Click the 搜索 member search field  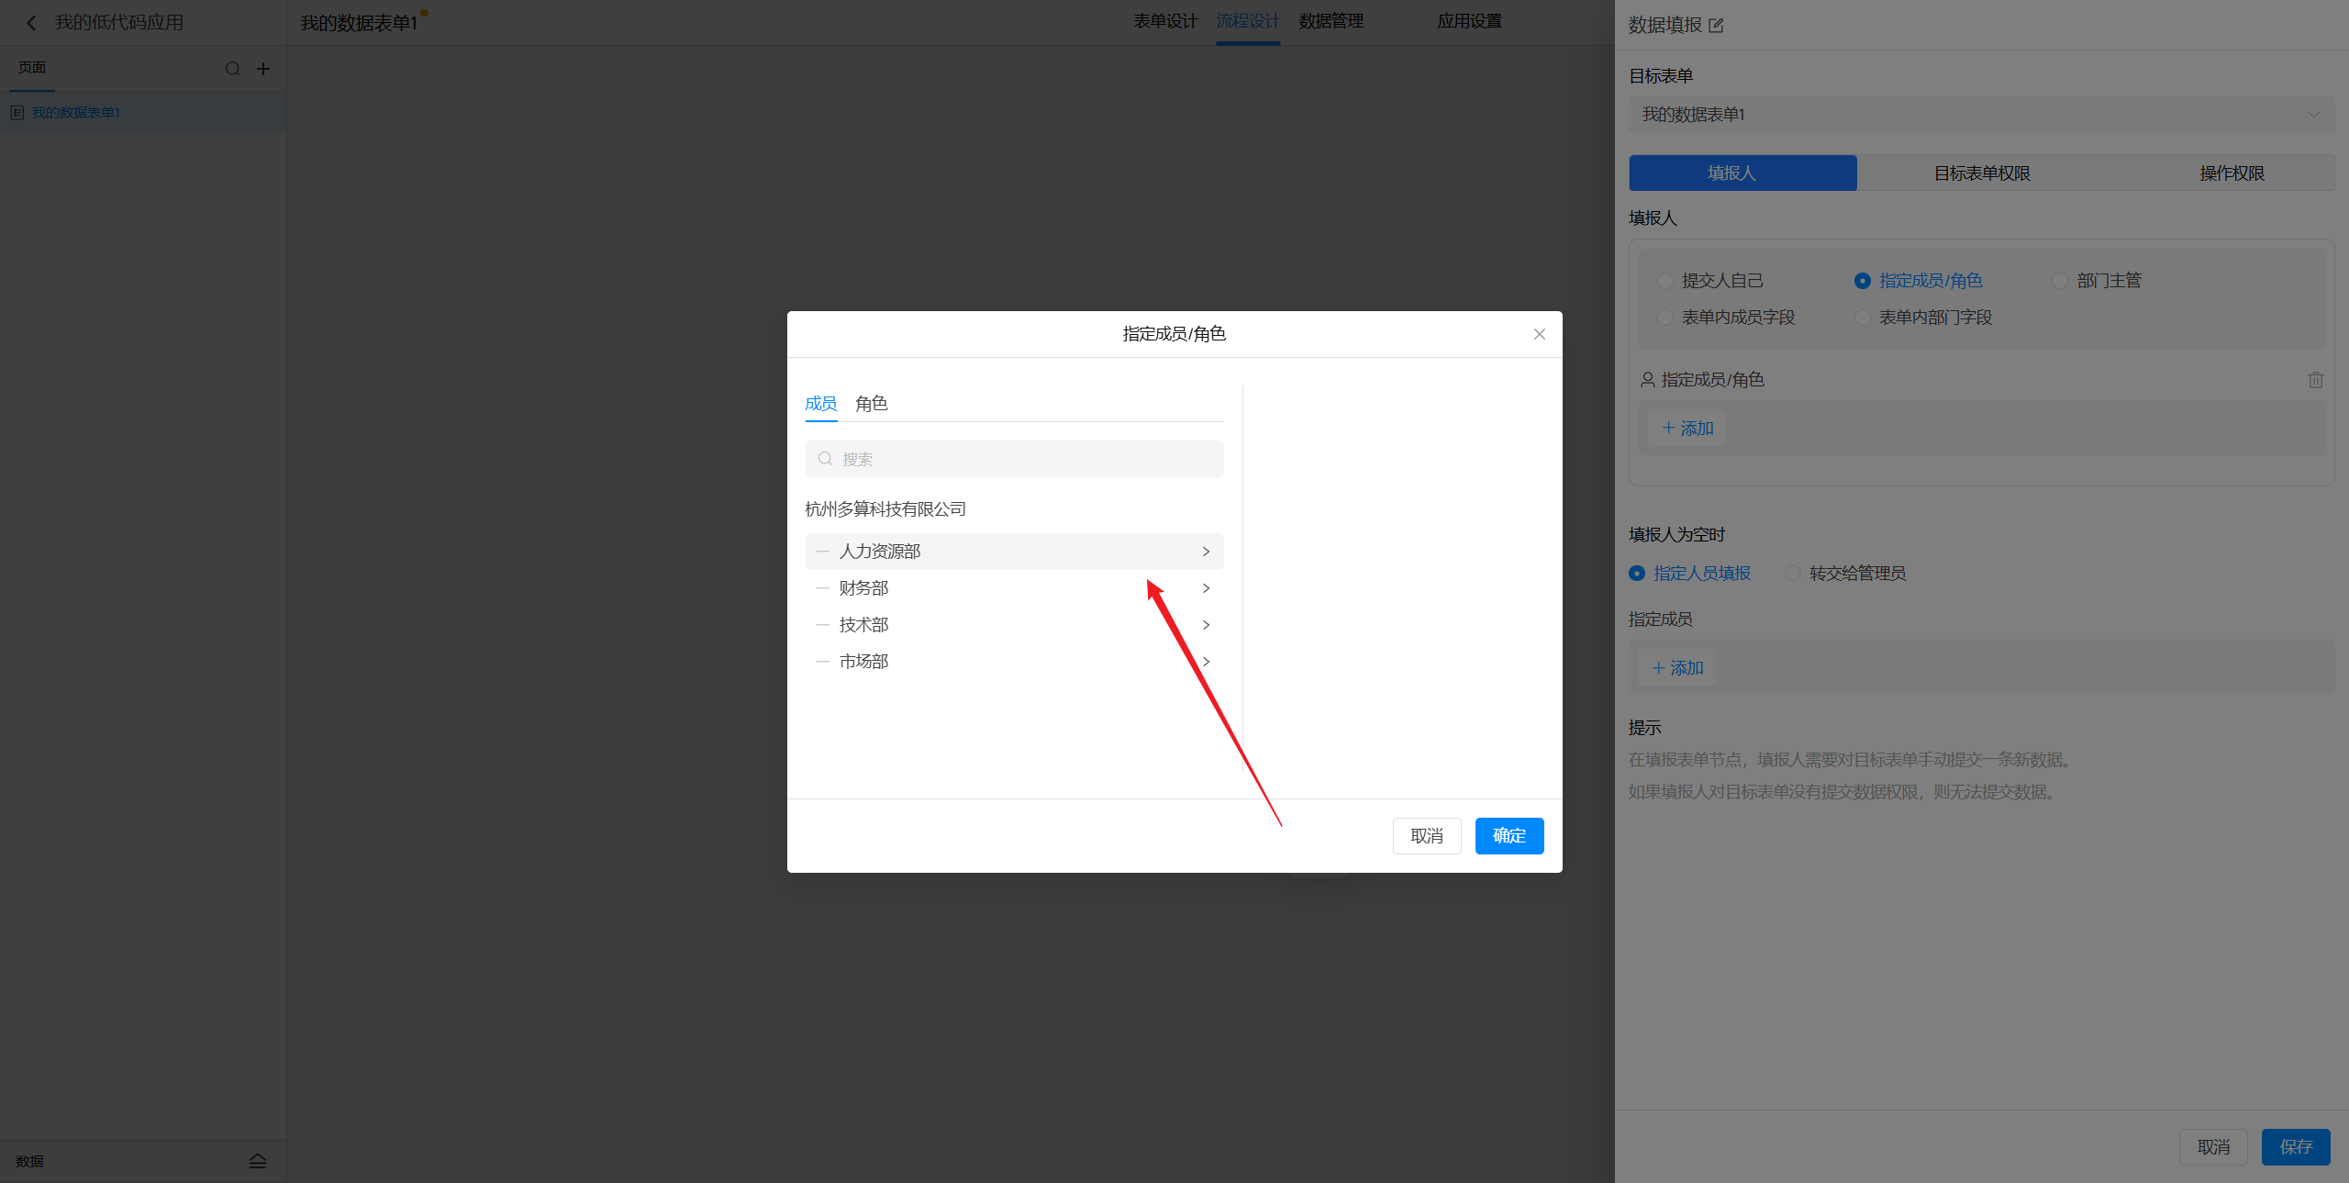pos(1014,459)
